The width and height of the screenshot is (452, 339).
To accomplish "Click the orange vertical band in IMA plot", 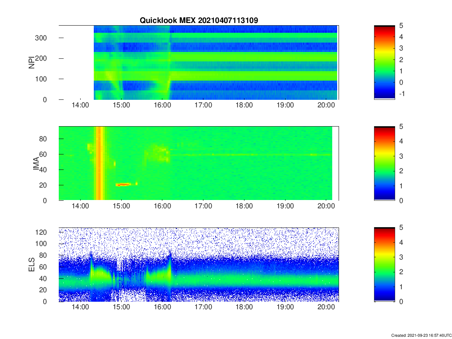I will (100, 163).
